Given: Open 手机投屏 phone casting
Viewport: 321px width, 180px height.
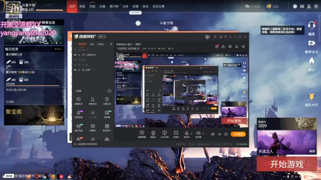Looking at the screenshot, I should click(x=165, y=134).
